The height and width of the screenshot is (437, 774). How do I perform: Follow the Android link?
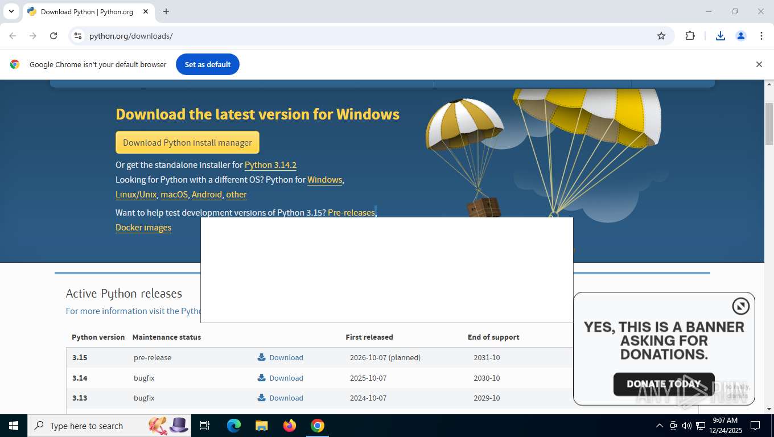point(207,194)
